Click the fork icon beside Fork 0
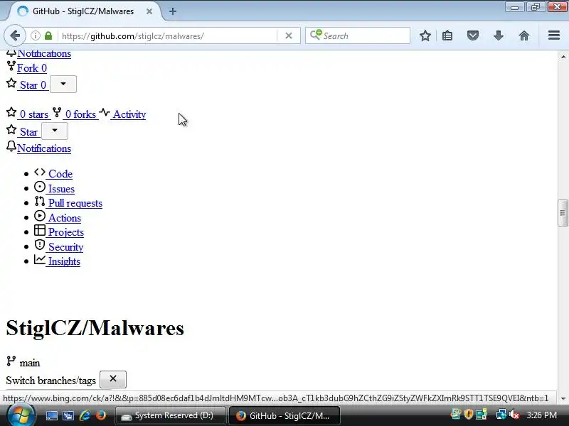 [11, 66]
